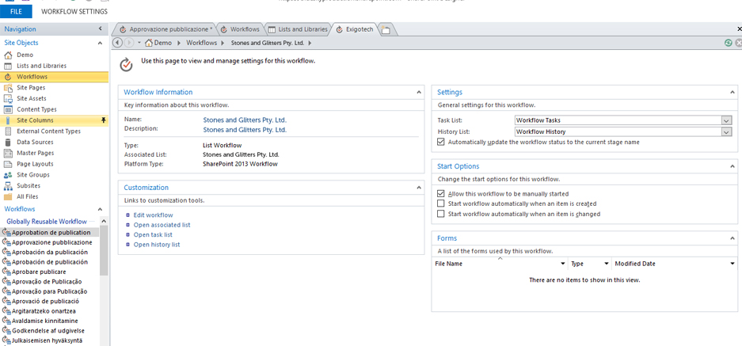
Task: Uncheck Allow this workflow to be manually started
Action: [441, 194]
